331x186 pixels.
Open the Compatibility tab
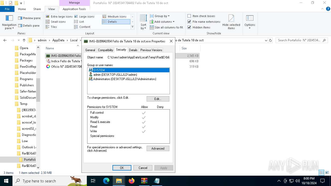tap(106, 50)
